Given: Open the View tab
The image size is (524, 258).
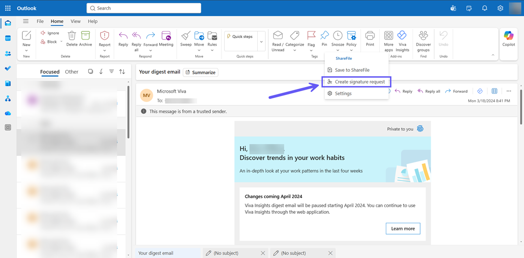Looking at the screenshot, I should [76, 21].
